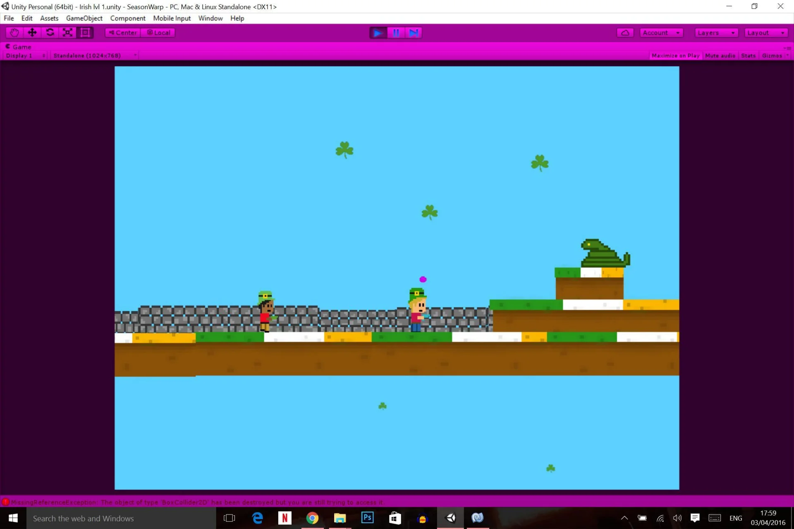Open the Standalone (1024x768) resolution dropdown
Image resolution: width=794 pixels, height=529 pixels.
point(95,56)
